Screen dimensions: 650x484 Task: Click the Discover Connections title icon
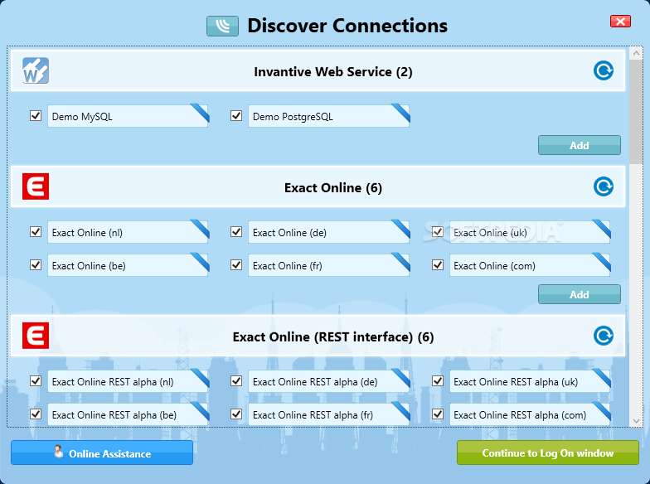222,27
